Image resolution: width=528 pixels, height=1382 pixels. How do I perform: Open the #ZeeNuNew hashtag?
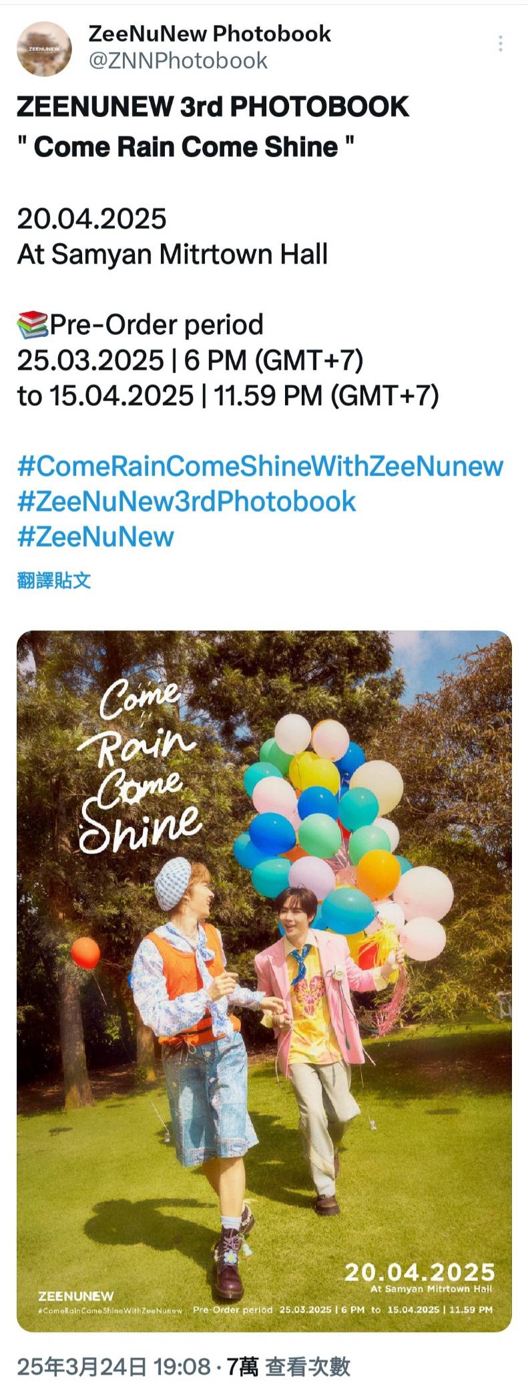click(x=95, y=537)
